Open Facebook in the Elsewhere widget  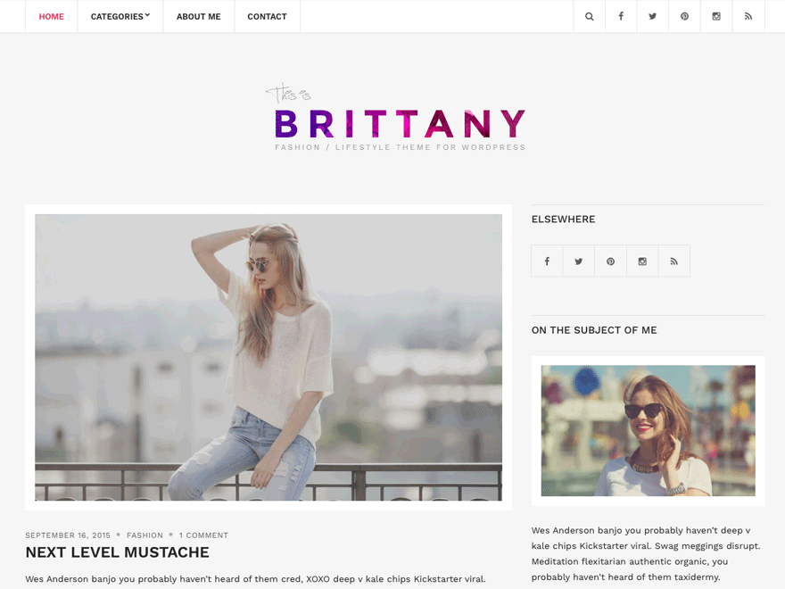coord(547,261)
